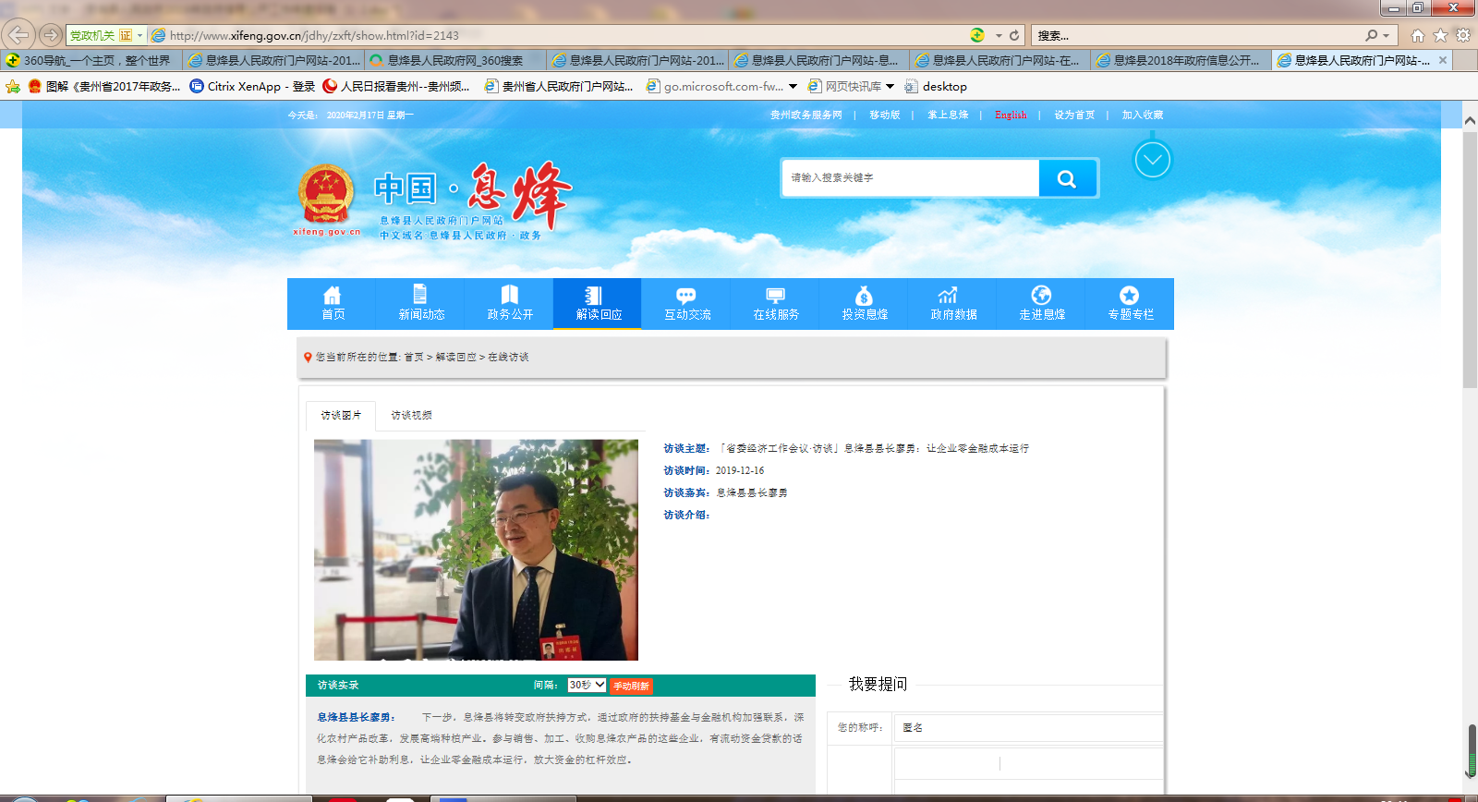This screenshot has height=802, width=1478.
Task: Click the website search magnifier button
Action: [1067, 179]
